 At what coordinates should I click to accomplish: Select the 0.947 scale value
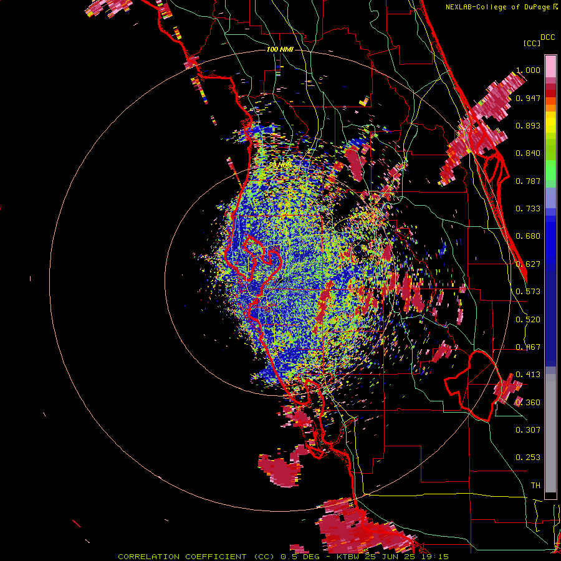click(528, 98)
